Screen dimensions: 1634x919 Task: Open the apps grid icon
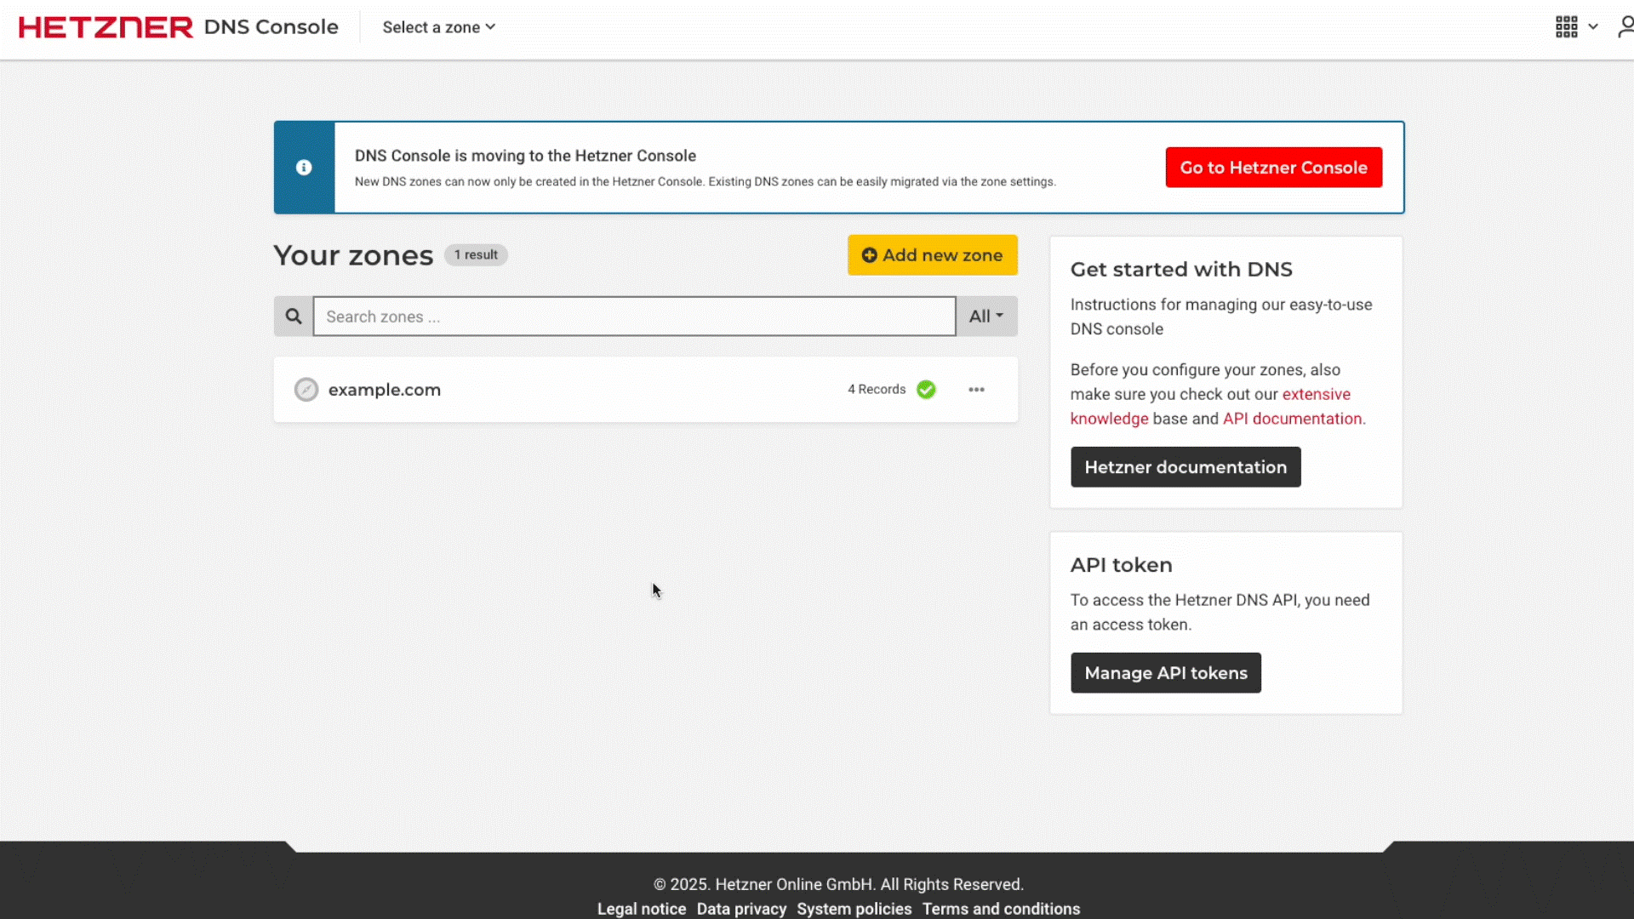[x=1566, y=27]
